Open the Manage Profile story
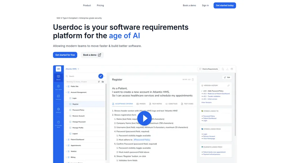Screen dimensions: 289x163 click(78, 128)
